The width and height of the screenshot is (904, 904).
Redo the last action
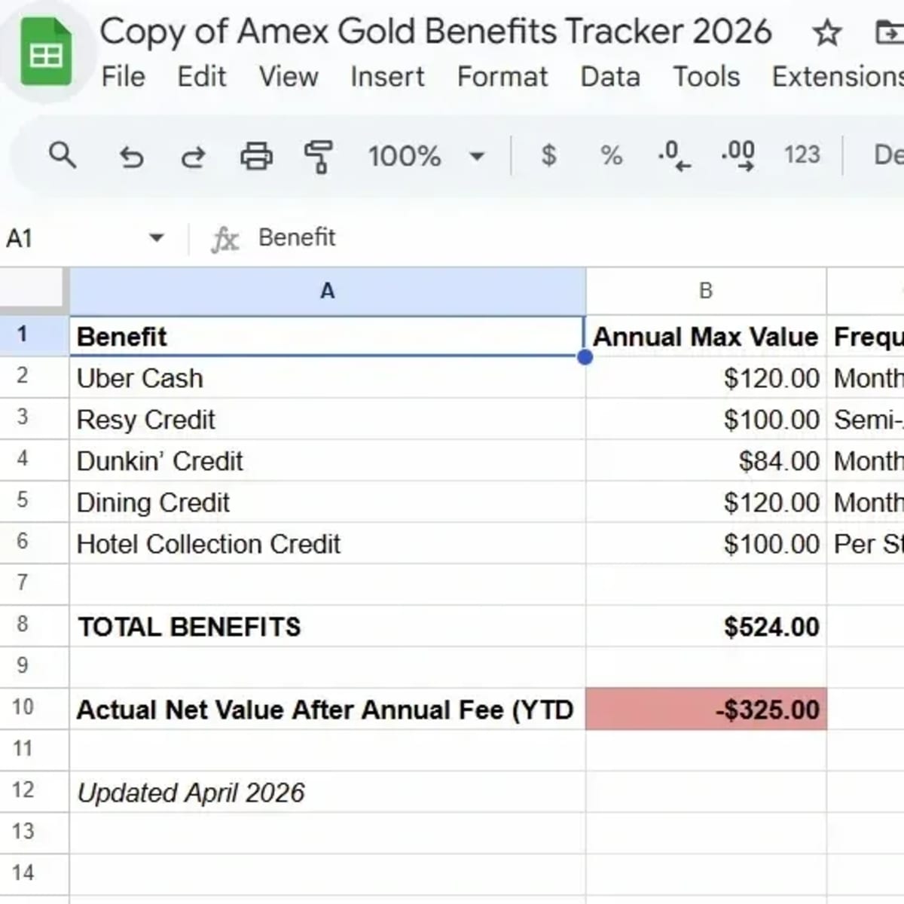pos(194,157)
